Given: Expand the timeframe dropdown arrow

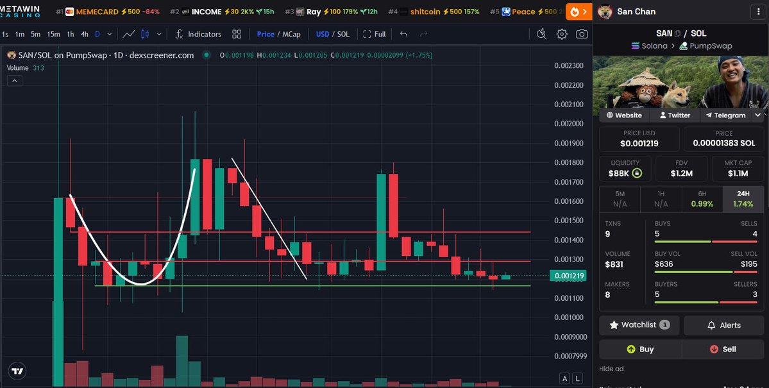Looking at the screenshot, I should tap(110, 34).
